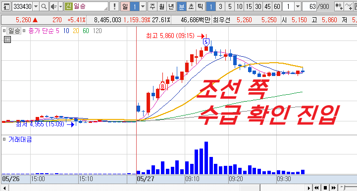The height and width of the screenshot is (191, 357).
Task: Expand the minute interval custom dropdown
Action: (298, 6)
